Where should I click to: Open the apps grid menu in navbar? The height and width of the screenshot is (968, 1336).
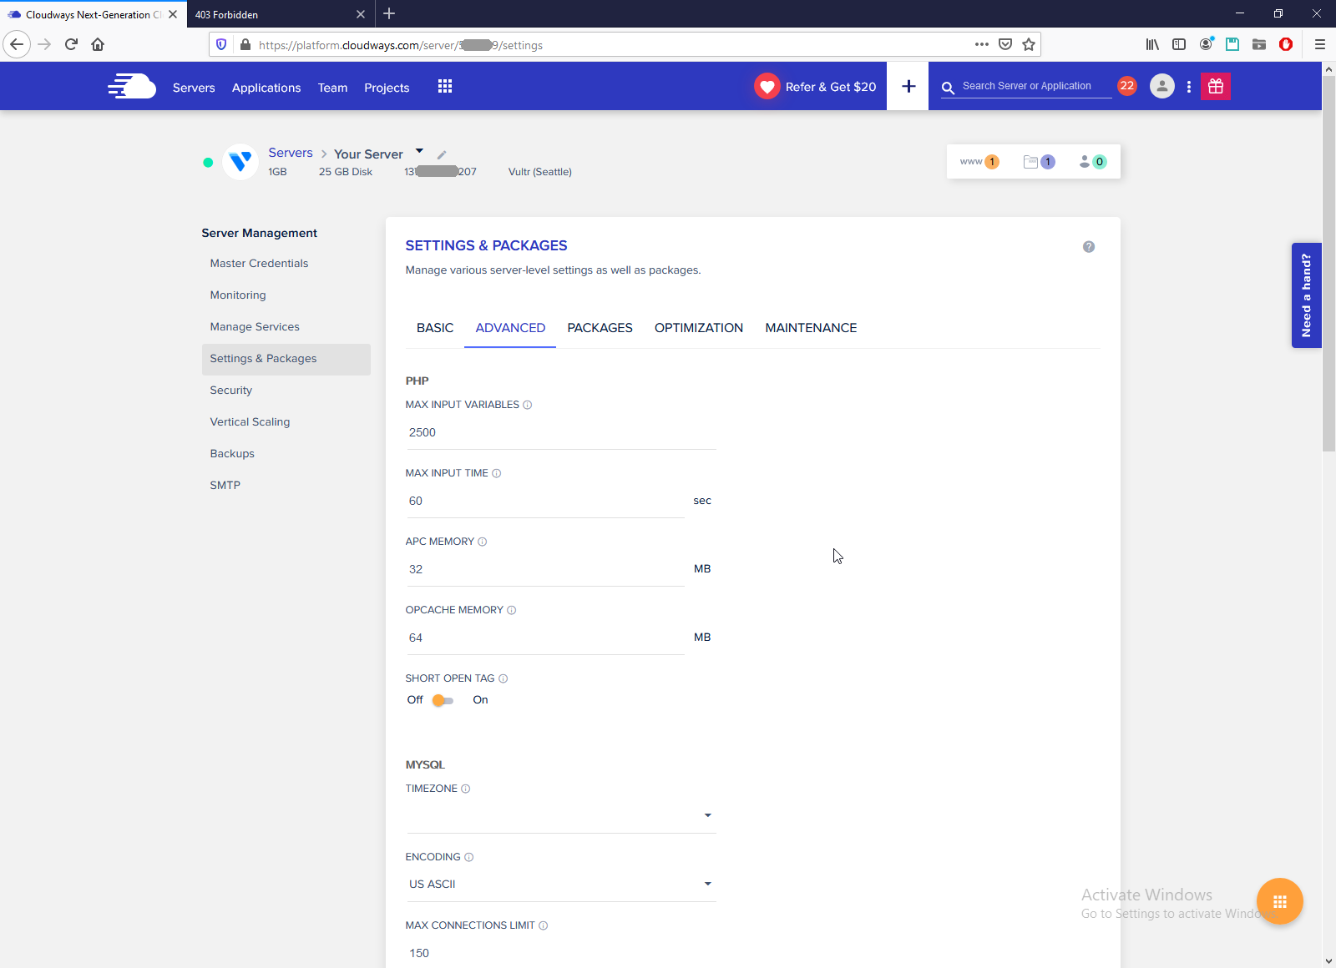pyautogui.click(x=445, y=87)
